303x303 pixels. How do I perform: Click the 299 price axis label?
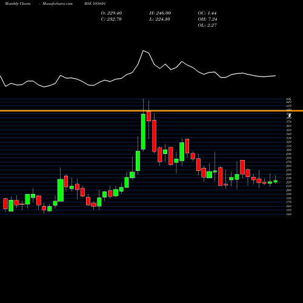point(289,154)
